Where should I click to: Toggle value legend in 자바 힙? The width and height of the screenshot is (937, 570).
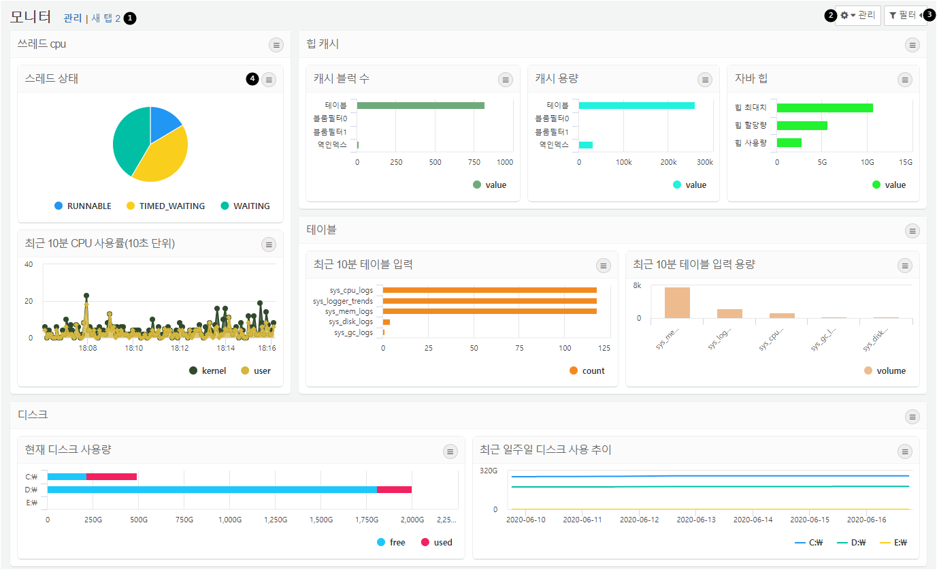(x=889, y=185)
